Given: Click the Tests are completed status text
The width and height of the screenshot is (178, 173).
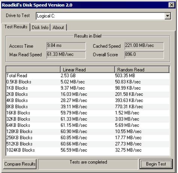Looking at the screenshot, I should pyautogui.click(x=88, y=162).
